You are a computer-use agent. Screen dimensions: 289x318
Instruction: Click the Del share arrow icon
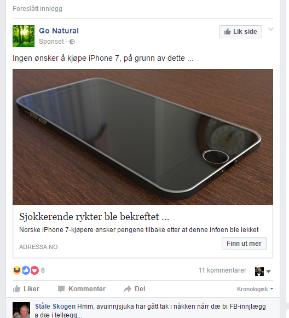128,289
